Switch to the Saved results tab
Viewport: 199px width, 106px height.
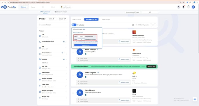tap(106, 19)
